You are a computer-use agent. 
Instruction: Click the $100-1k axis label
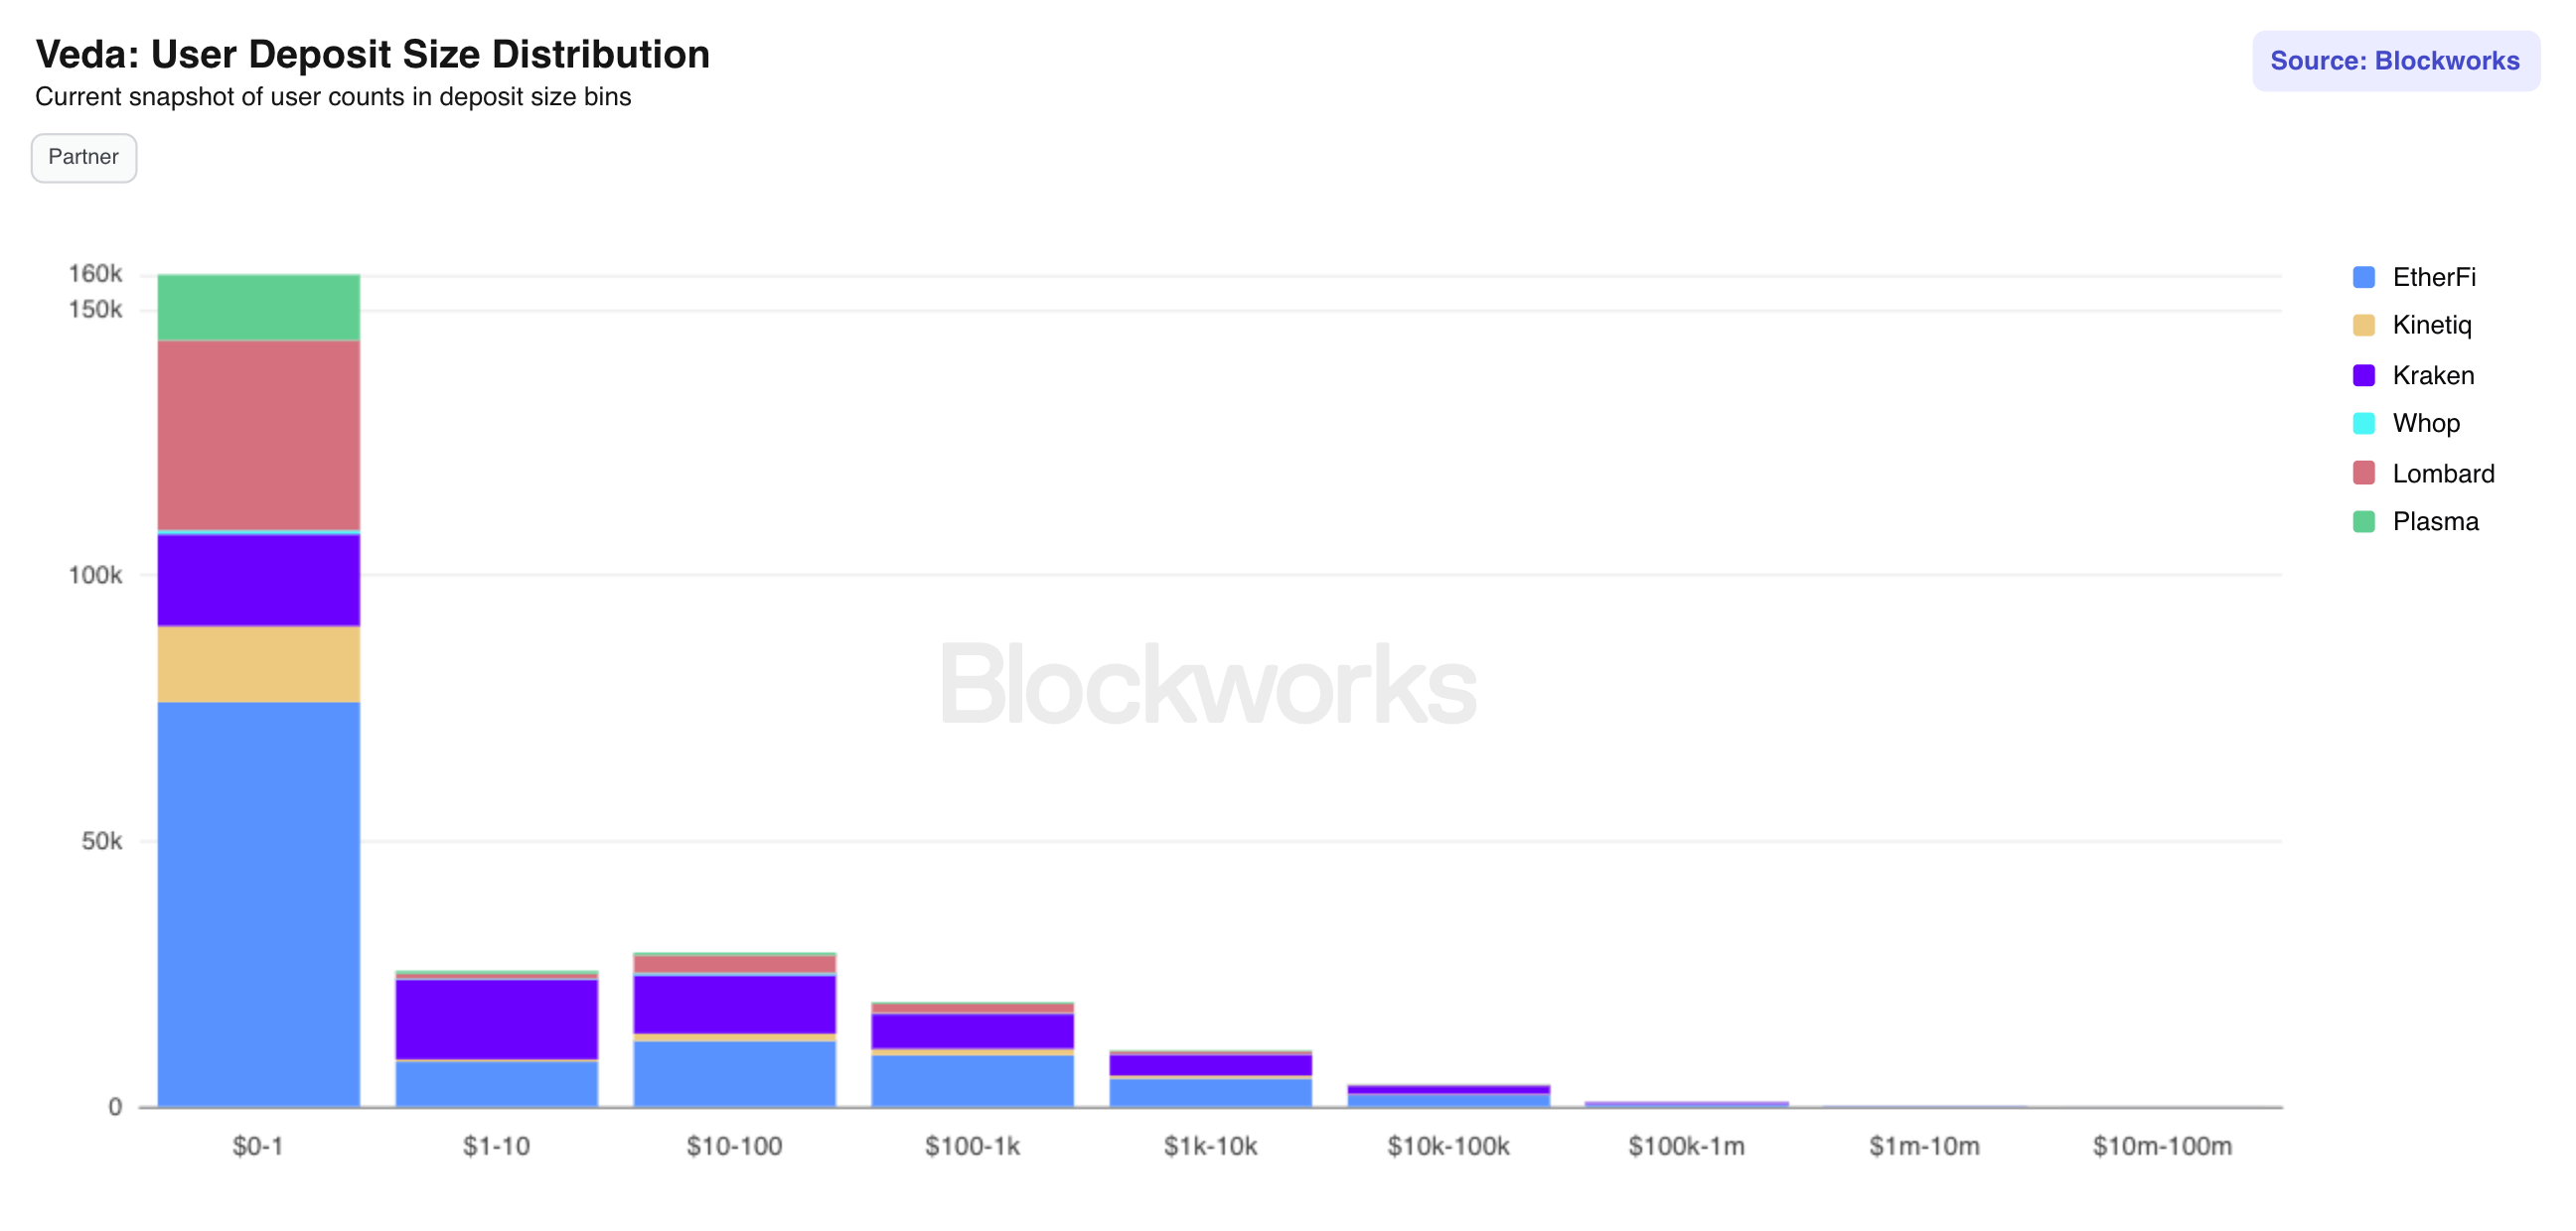pyautogui.click(x=973, y=1146)
